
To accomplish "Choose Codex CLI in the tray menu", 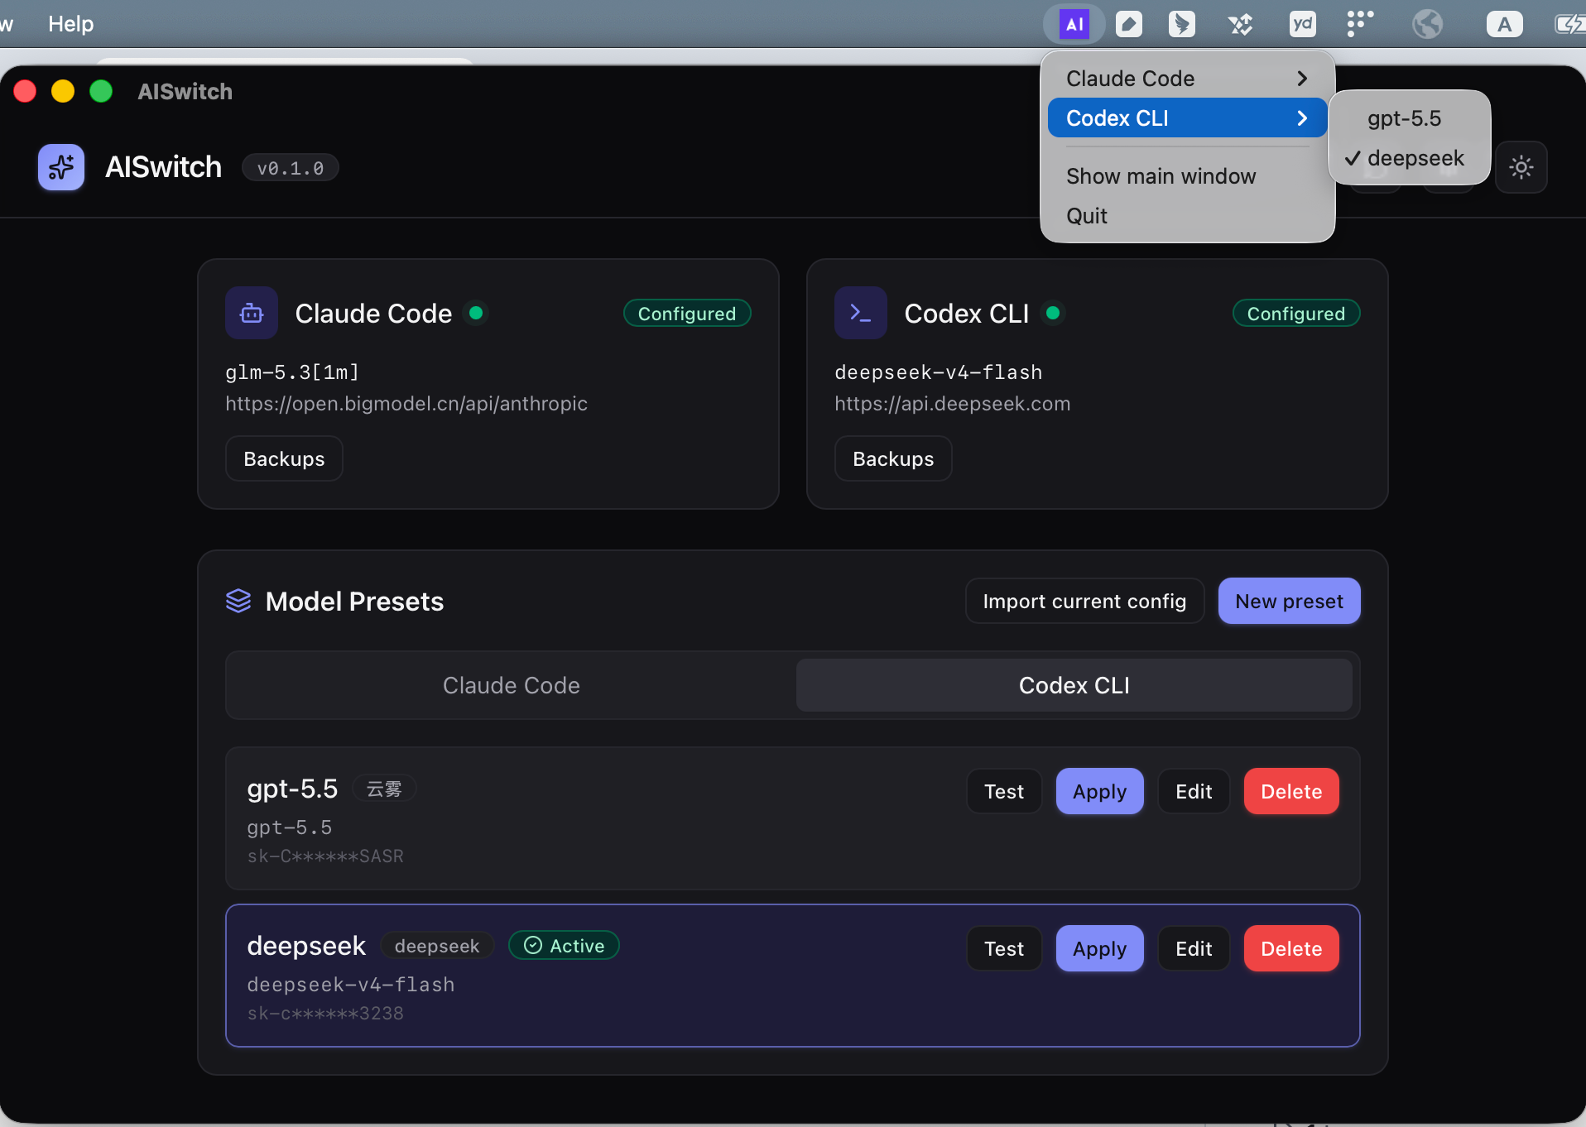I will coord(1187,118).
